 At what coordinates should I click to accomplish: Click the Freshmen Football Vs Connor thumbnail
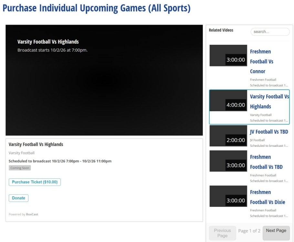click(x=228, y=55)
